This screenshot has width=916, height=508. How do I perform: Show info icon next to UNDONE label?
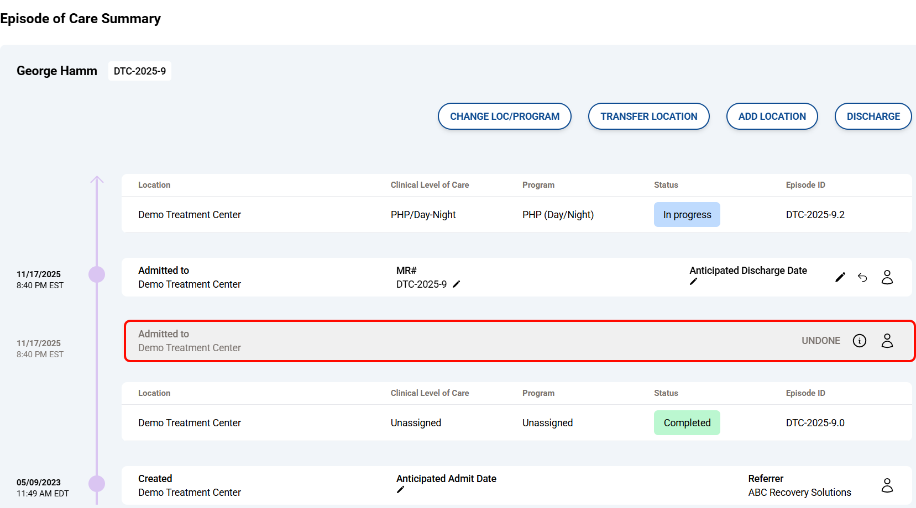click(860, 341)
